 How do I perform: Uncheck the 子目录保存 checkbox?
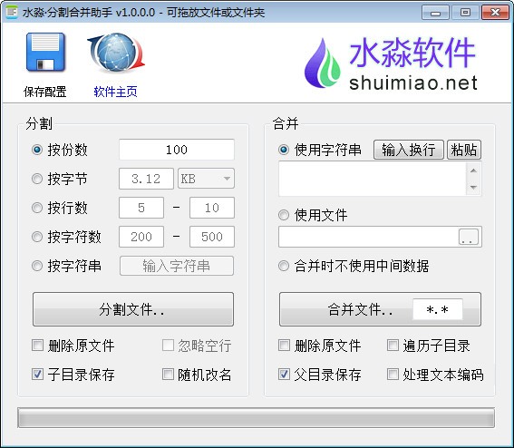coord(37,375)
